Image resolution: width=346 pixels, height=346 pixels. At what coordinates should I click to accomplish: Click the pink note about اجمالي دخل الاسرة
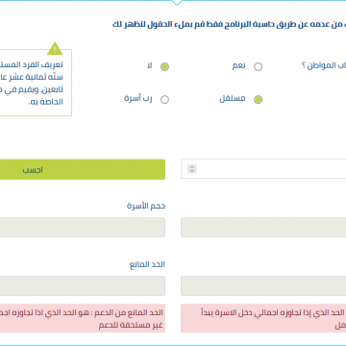263,318
